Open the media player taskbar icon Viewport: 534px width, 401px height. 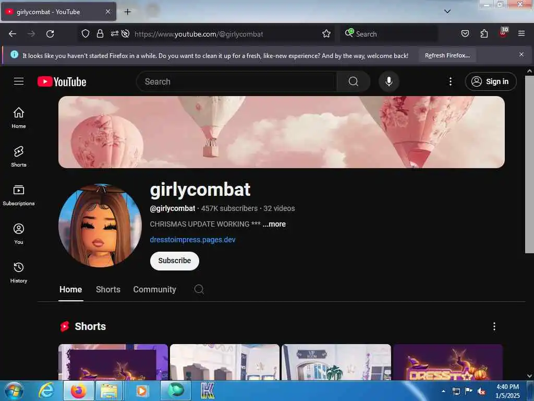coord(141,391)
